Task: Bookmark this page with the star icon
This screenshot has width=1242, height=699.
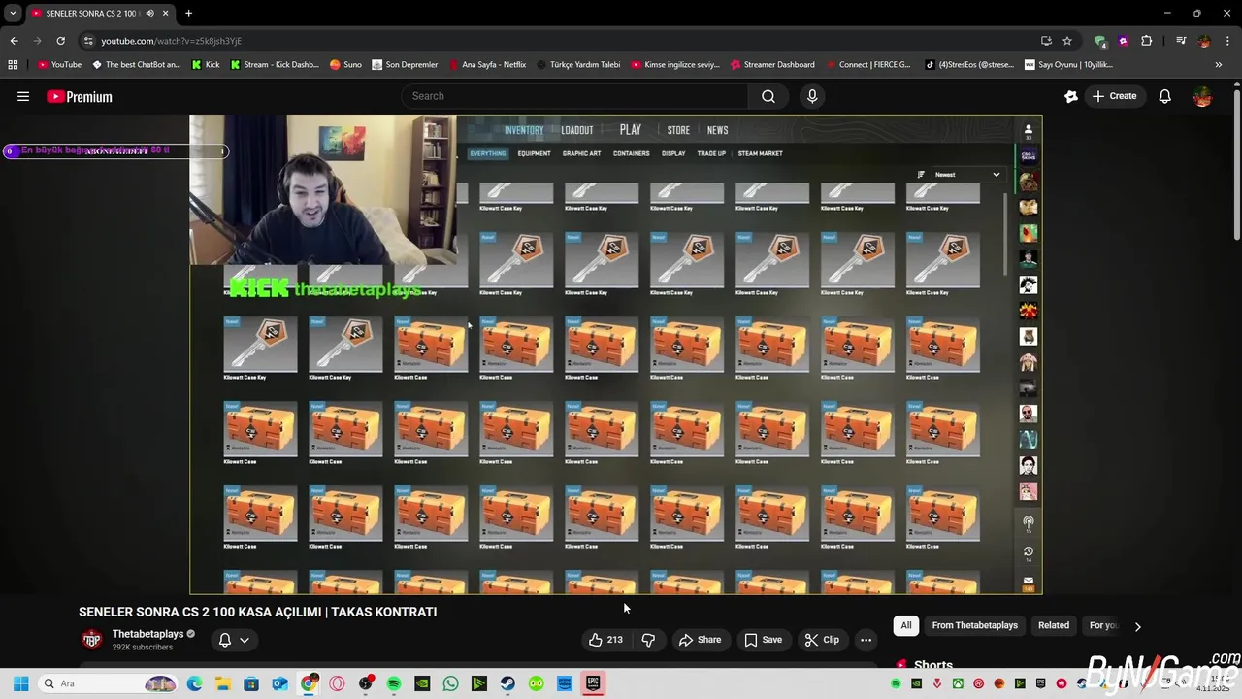Action: (1067, 41)
